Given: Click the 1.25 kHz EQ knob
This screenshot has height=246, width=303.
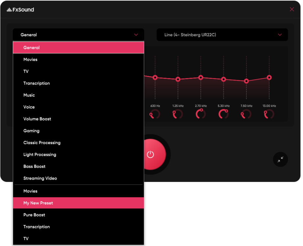Looking at the screenshot, I should point(177,113).
